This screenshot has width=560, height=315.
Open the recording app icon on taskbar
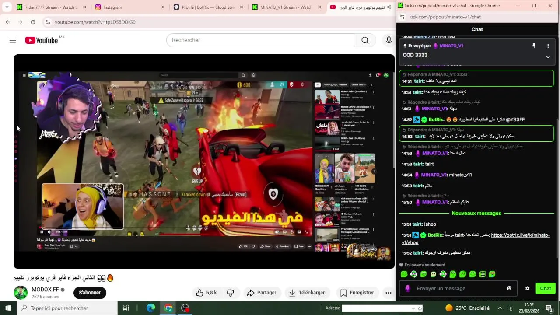[x=185, y=308]
